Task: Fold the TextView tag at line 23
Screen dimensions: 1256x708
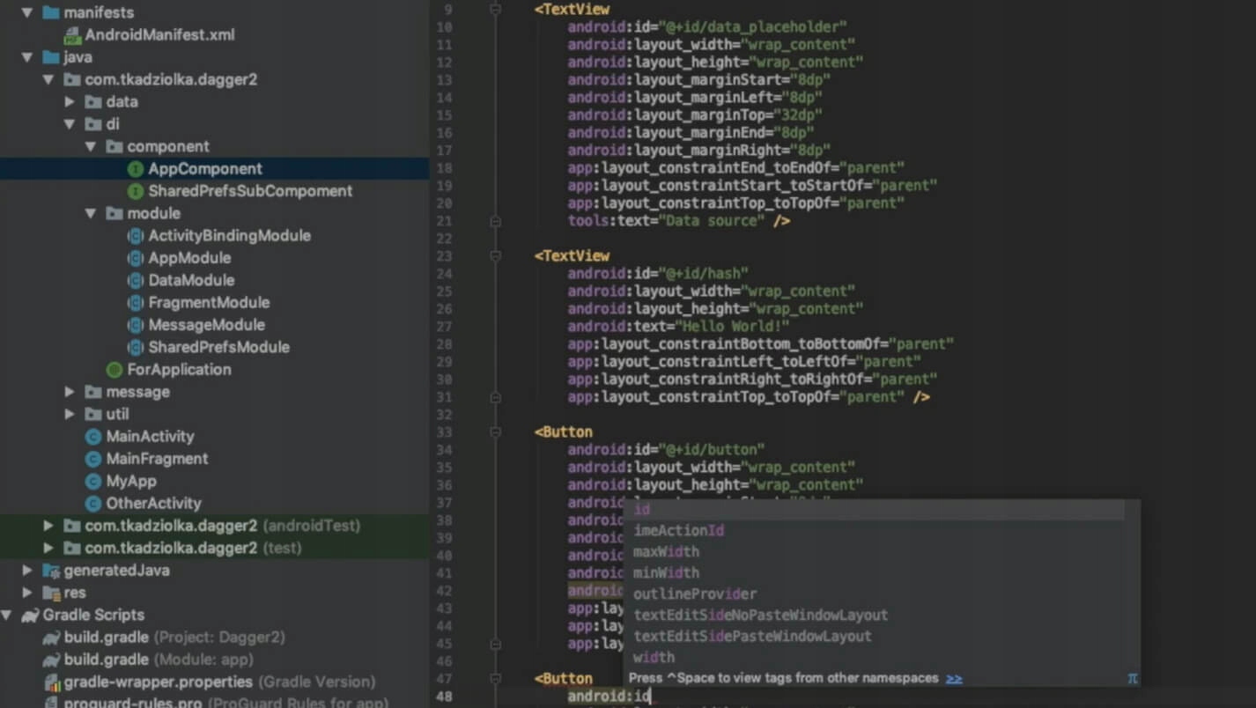Action: coord(495,256)
